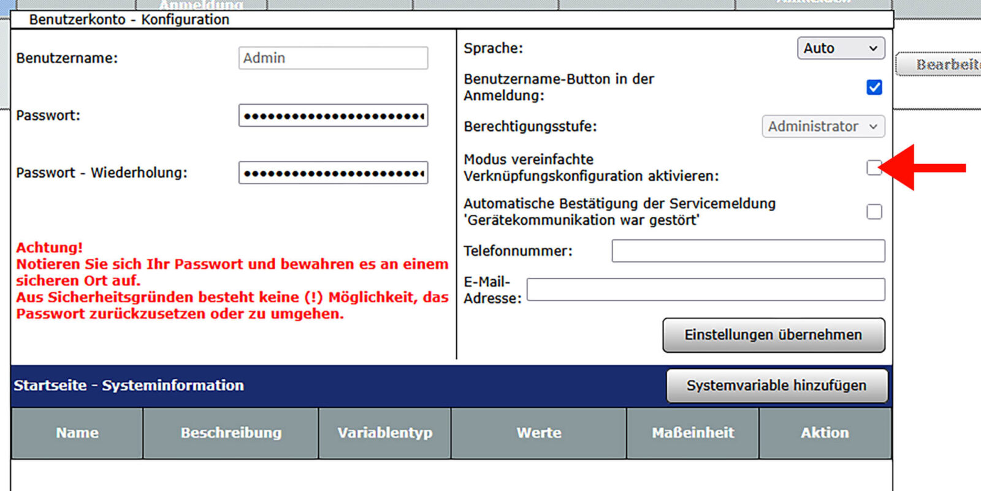
Task: Click the Benutzername field showing Admin
Action: [333, 58]
